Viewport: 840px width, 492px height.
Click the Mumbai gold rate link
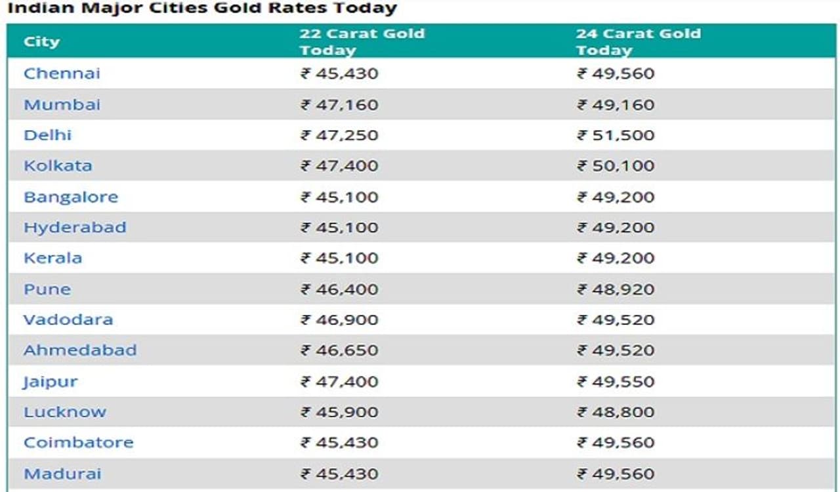click(x=62, y=104)
